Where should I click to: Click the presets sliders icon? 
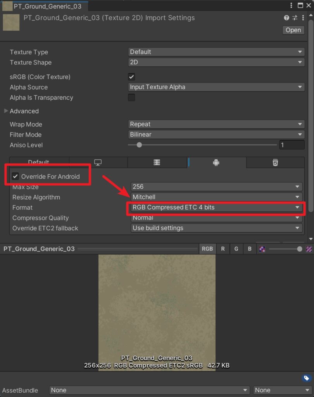tap(295, 18)
